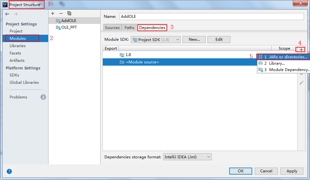Choose the Library... option
The image size is (310, 180).
pyautogui.click(x=283, y=63)
